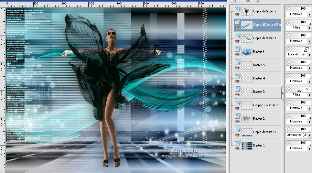Select the Raster 2 layer name

[259, 118]
